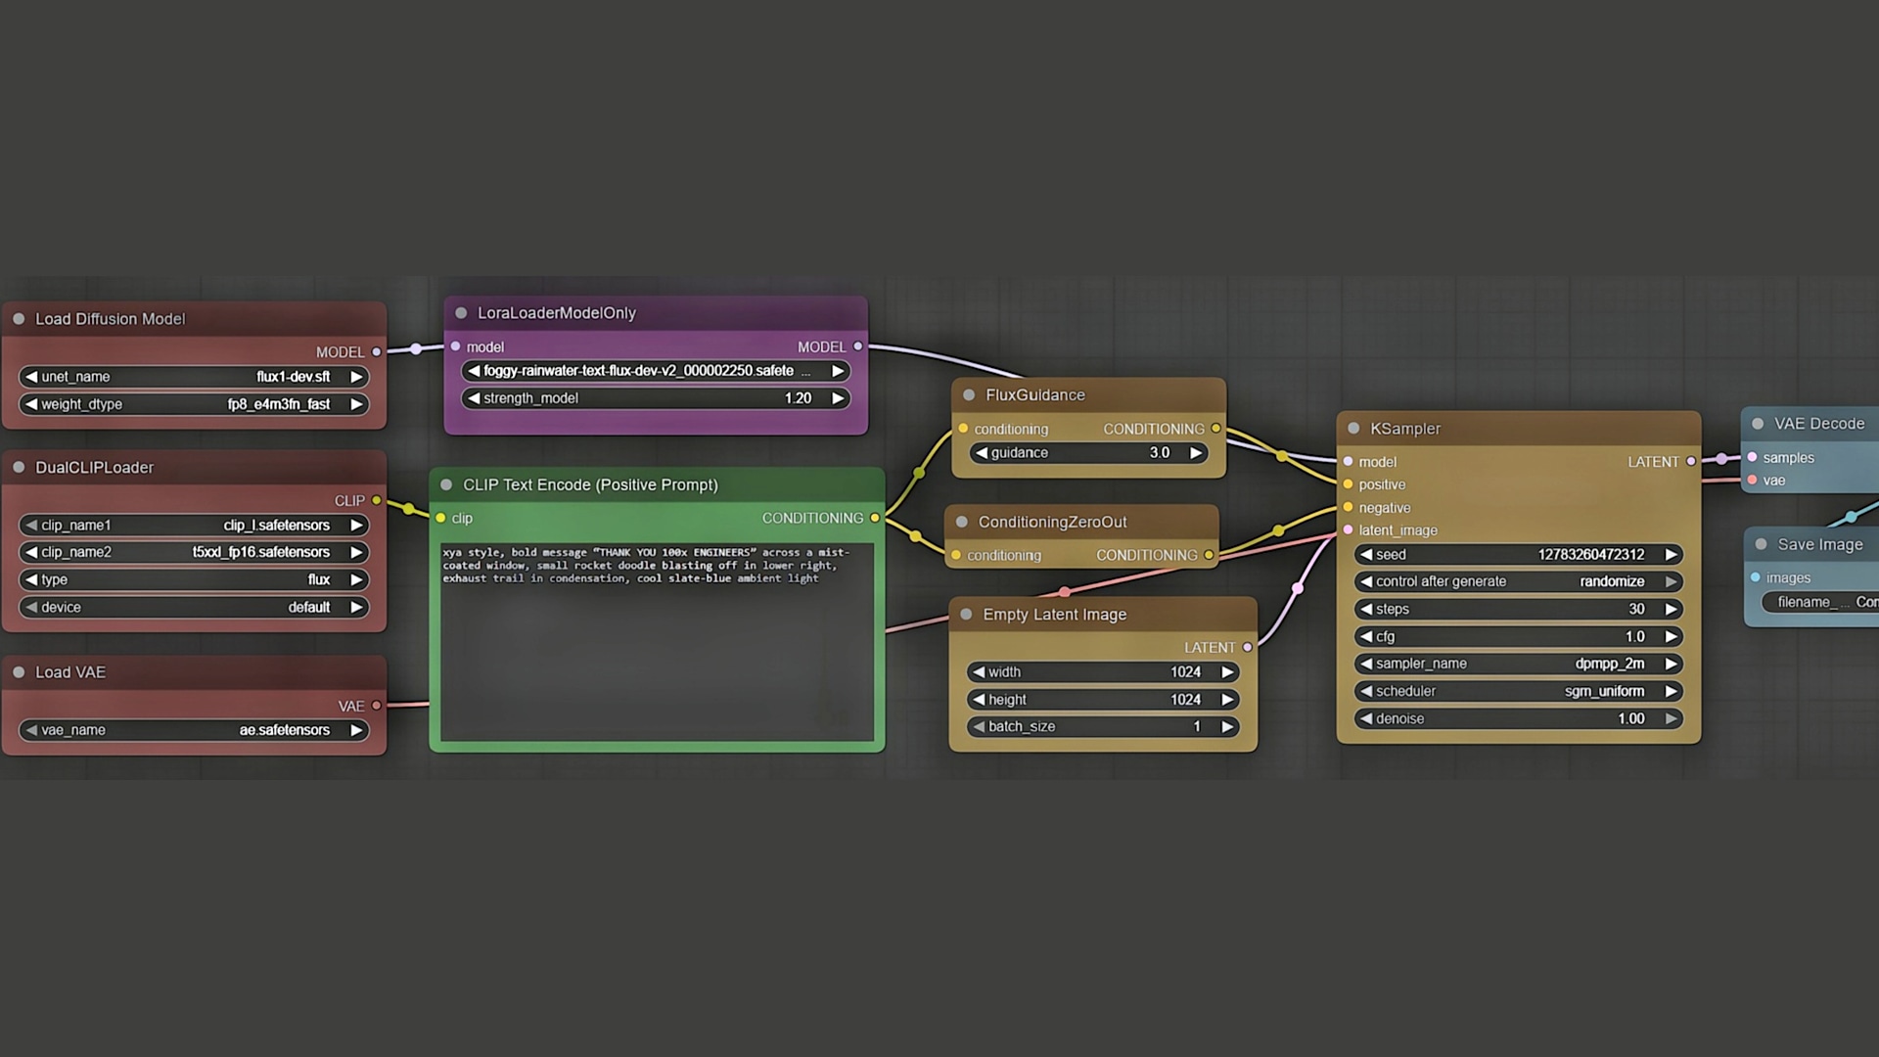Toggle collapse dot on FluxGuidance node

(x=969, y=395)
